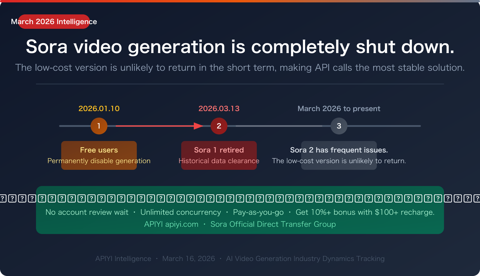This screenshot has width=480, height=276.
Task: Click the orange circle above the Free users card
Action: [99, 126]
